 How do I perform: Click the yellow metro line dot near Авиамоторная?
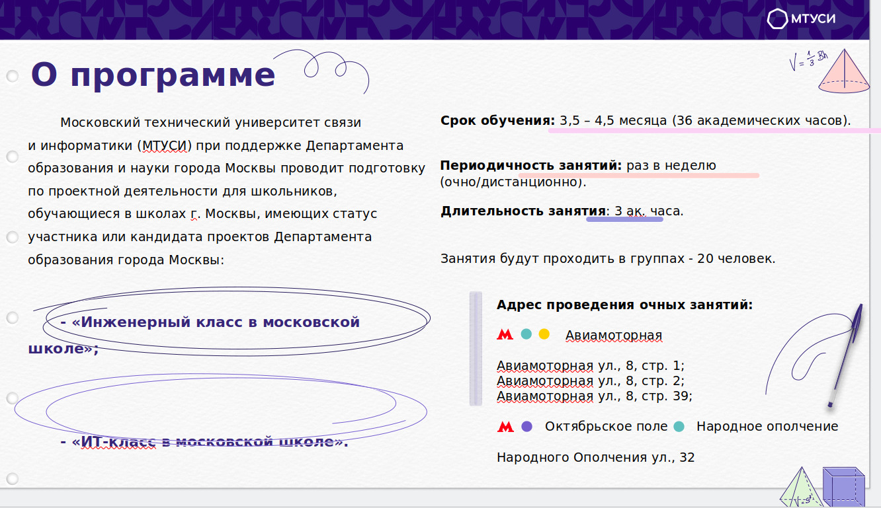[544, 334]
